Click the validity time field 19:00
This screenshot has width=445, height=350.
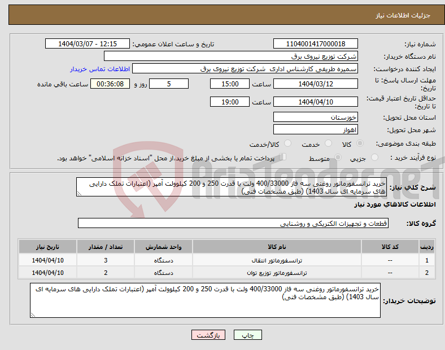[x=230, y=102]
